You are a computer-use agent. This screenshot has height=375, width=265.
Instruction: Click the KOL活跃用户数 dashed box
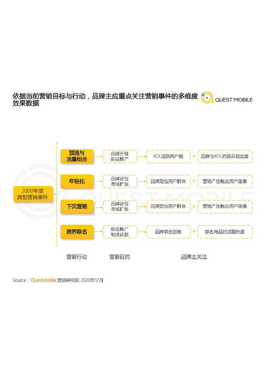point(168,156)
